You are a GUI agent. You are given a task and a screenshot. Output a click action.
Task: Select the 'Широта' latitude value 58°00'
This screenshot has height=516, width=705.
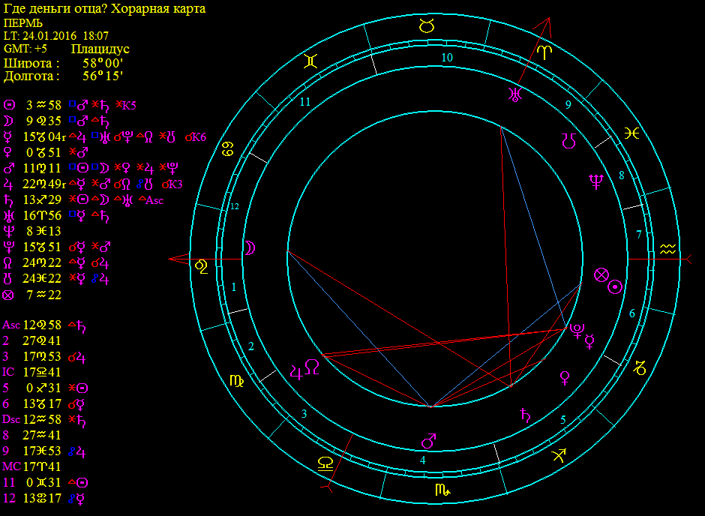(103, 63)
